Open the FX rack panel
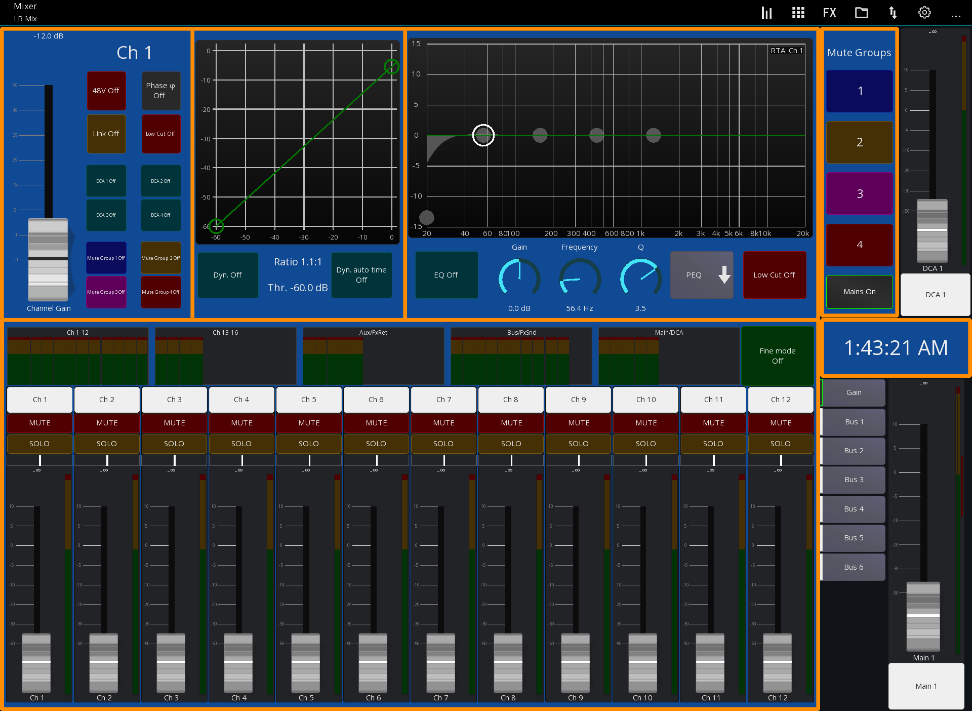The image size is (972, 711). pyautogui.click(x=829, y=12)
